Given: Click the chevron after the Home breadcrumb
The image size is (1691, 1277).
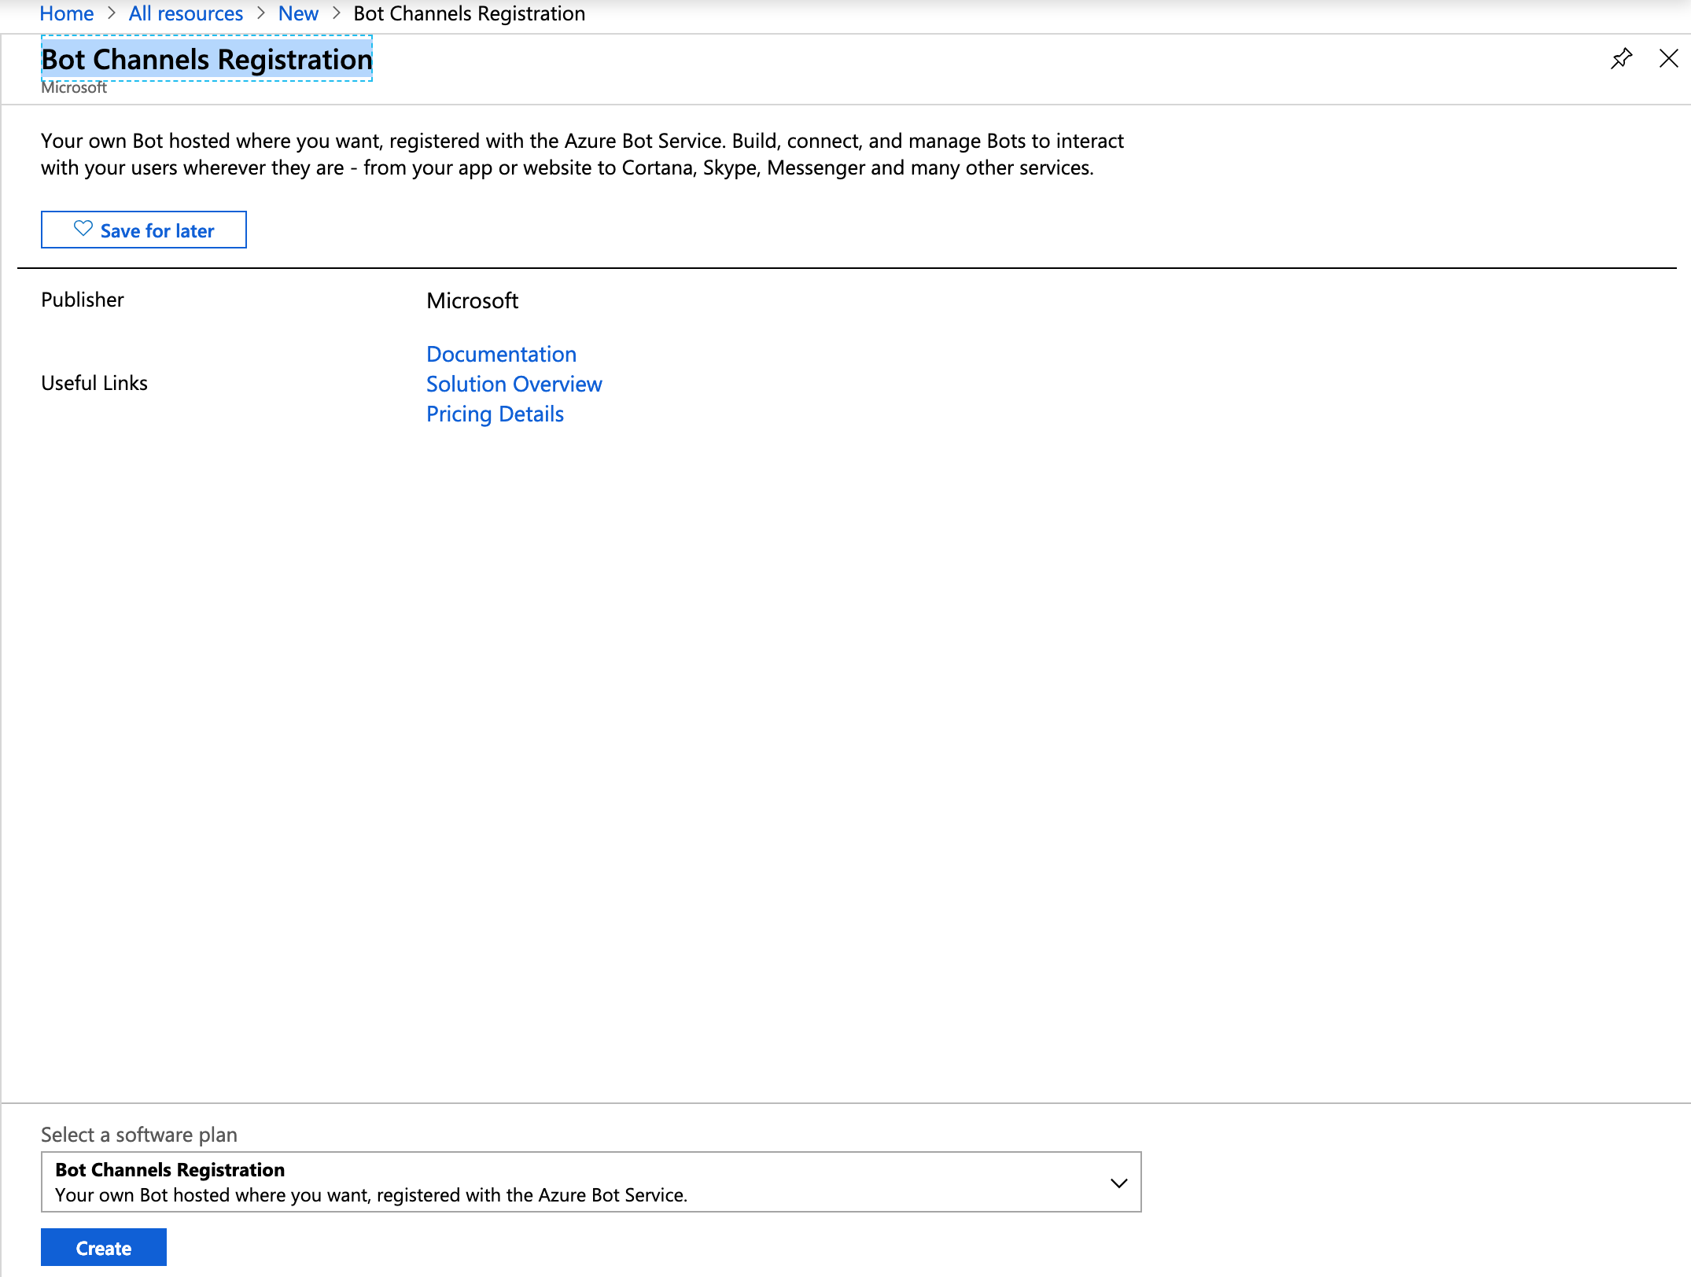Looking at the screenshot, I should point(112,13).
